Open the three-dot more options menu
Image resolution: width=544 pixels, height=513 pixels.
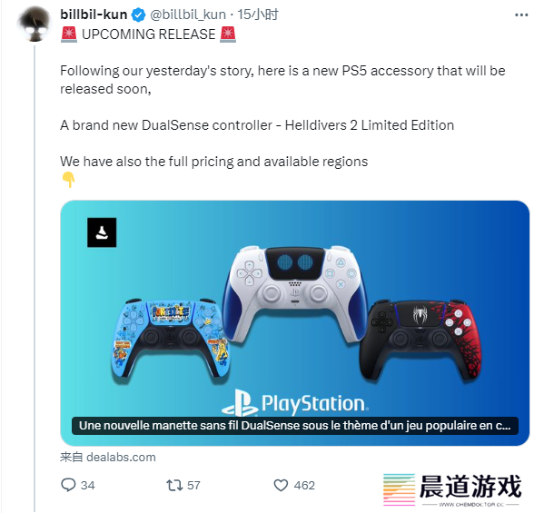pyautogui.click(x=521, y=15)
